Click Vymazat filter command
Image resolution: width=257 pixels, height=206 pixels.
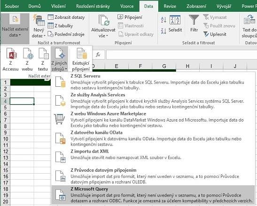coord(215,17)
